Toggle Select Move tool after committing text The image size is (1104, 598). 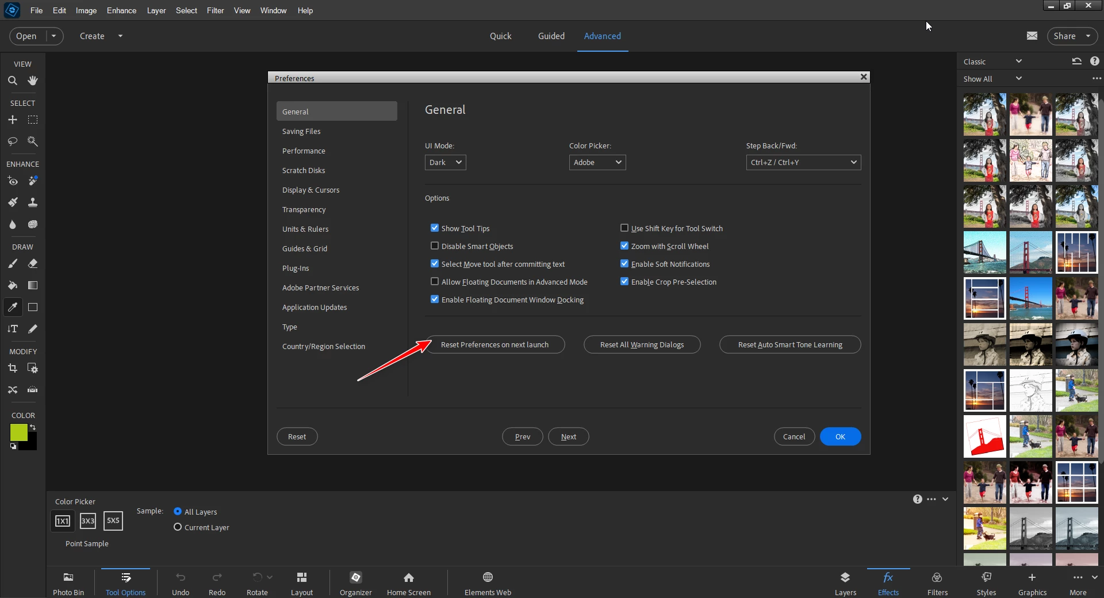click(x=435, y=264)
